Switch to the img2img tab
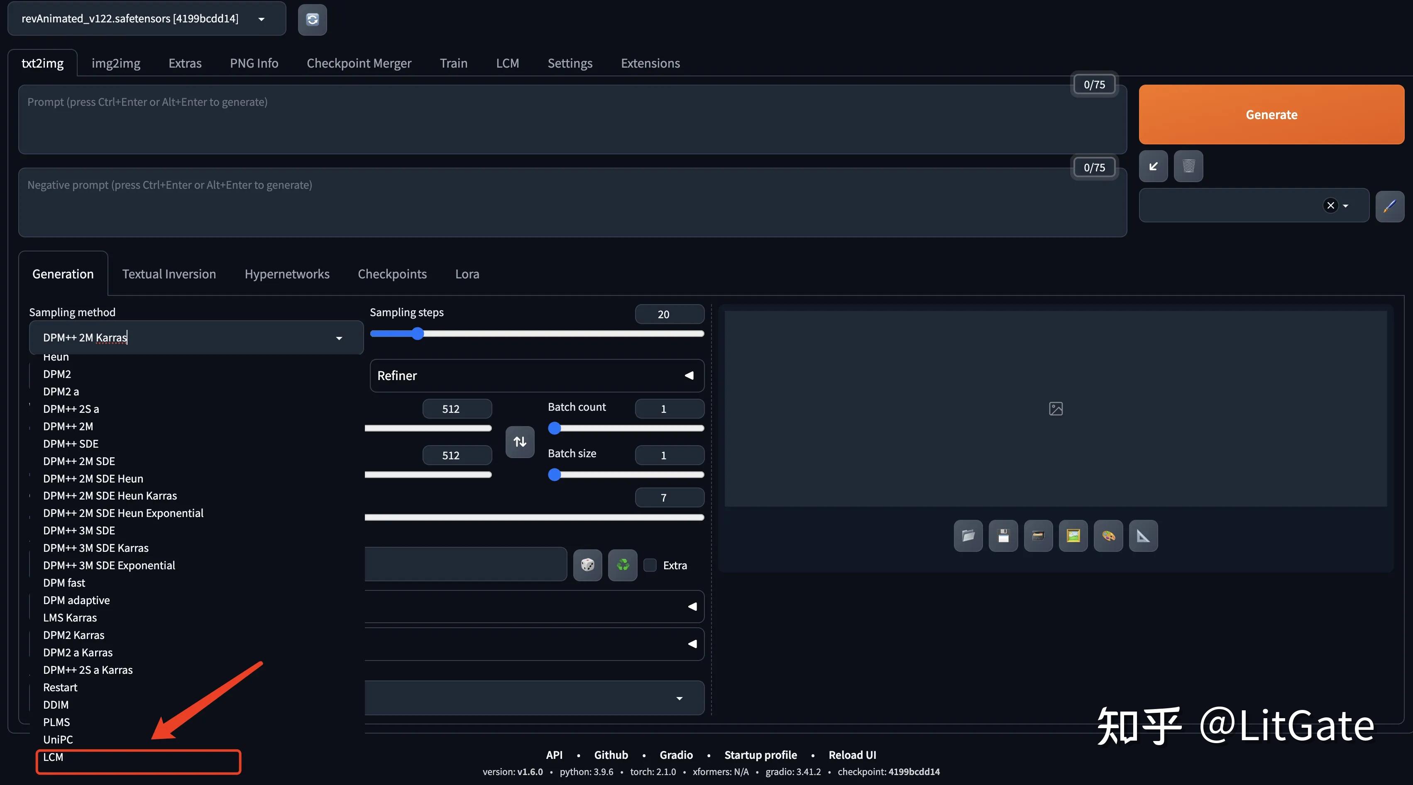This screenshot has height=785, width=1413. point(116,63)
